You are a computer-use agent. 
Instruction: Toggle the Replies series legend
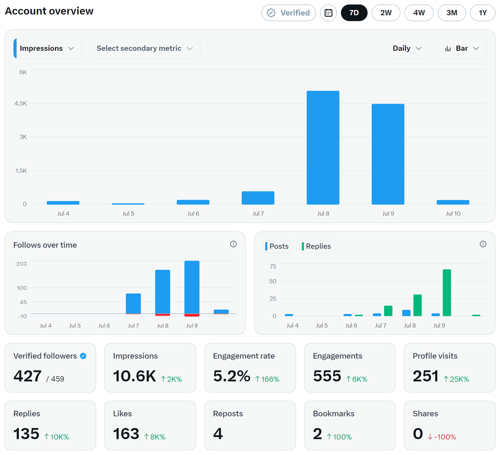coord(317,246)
